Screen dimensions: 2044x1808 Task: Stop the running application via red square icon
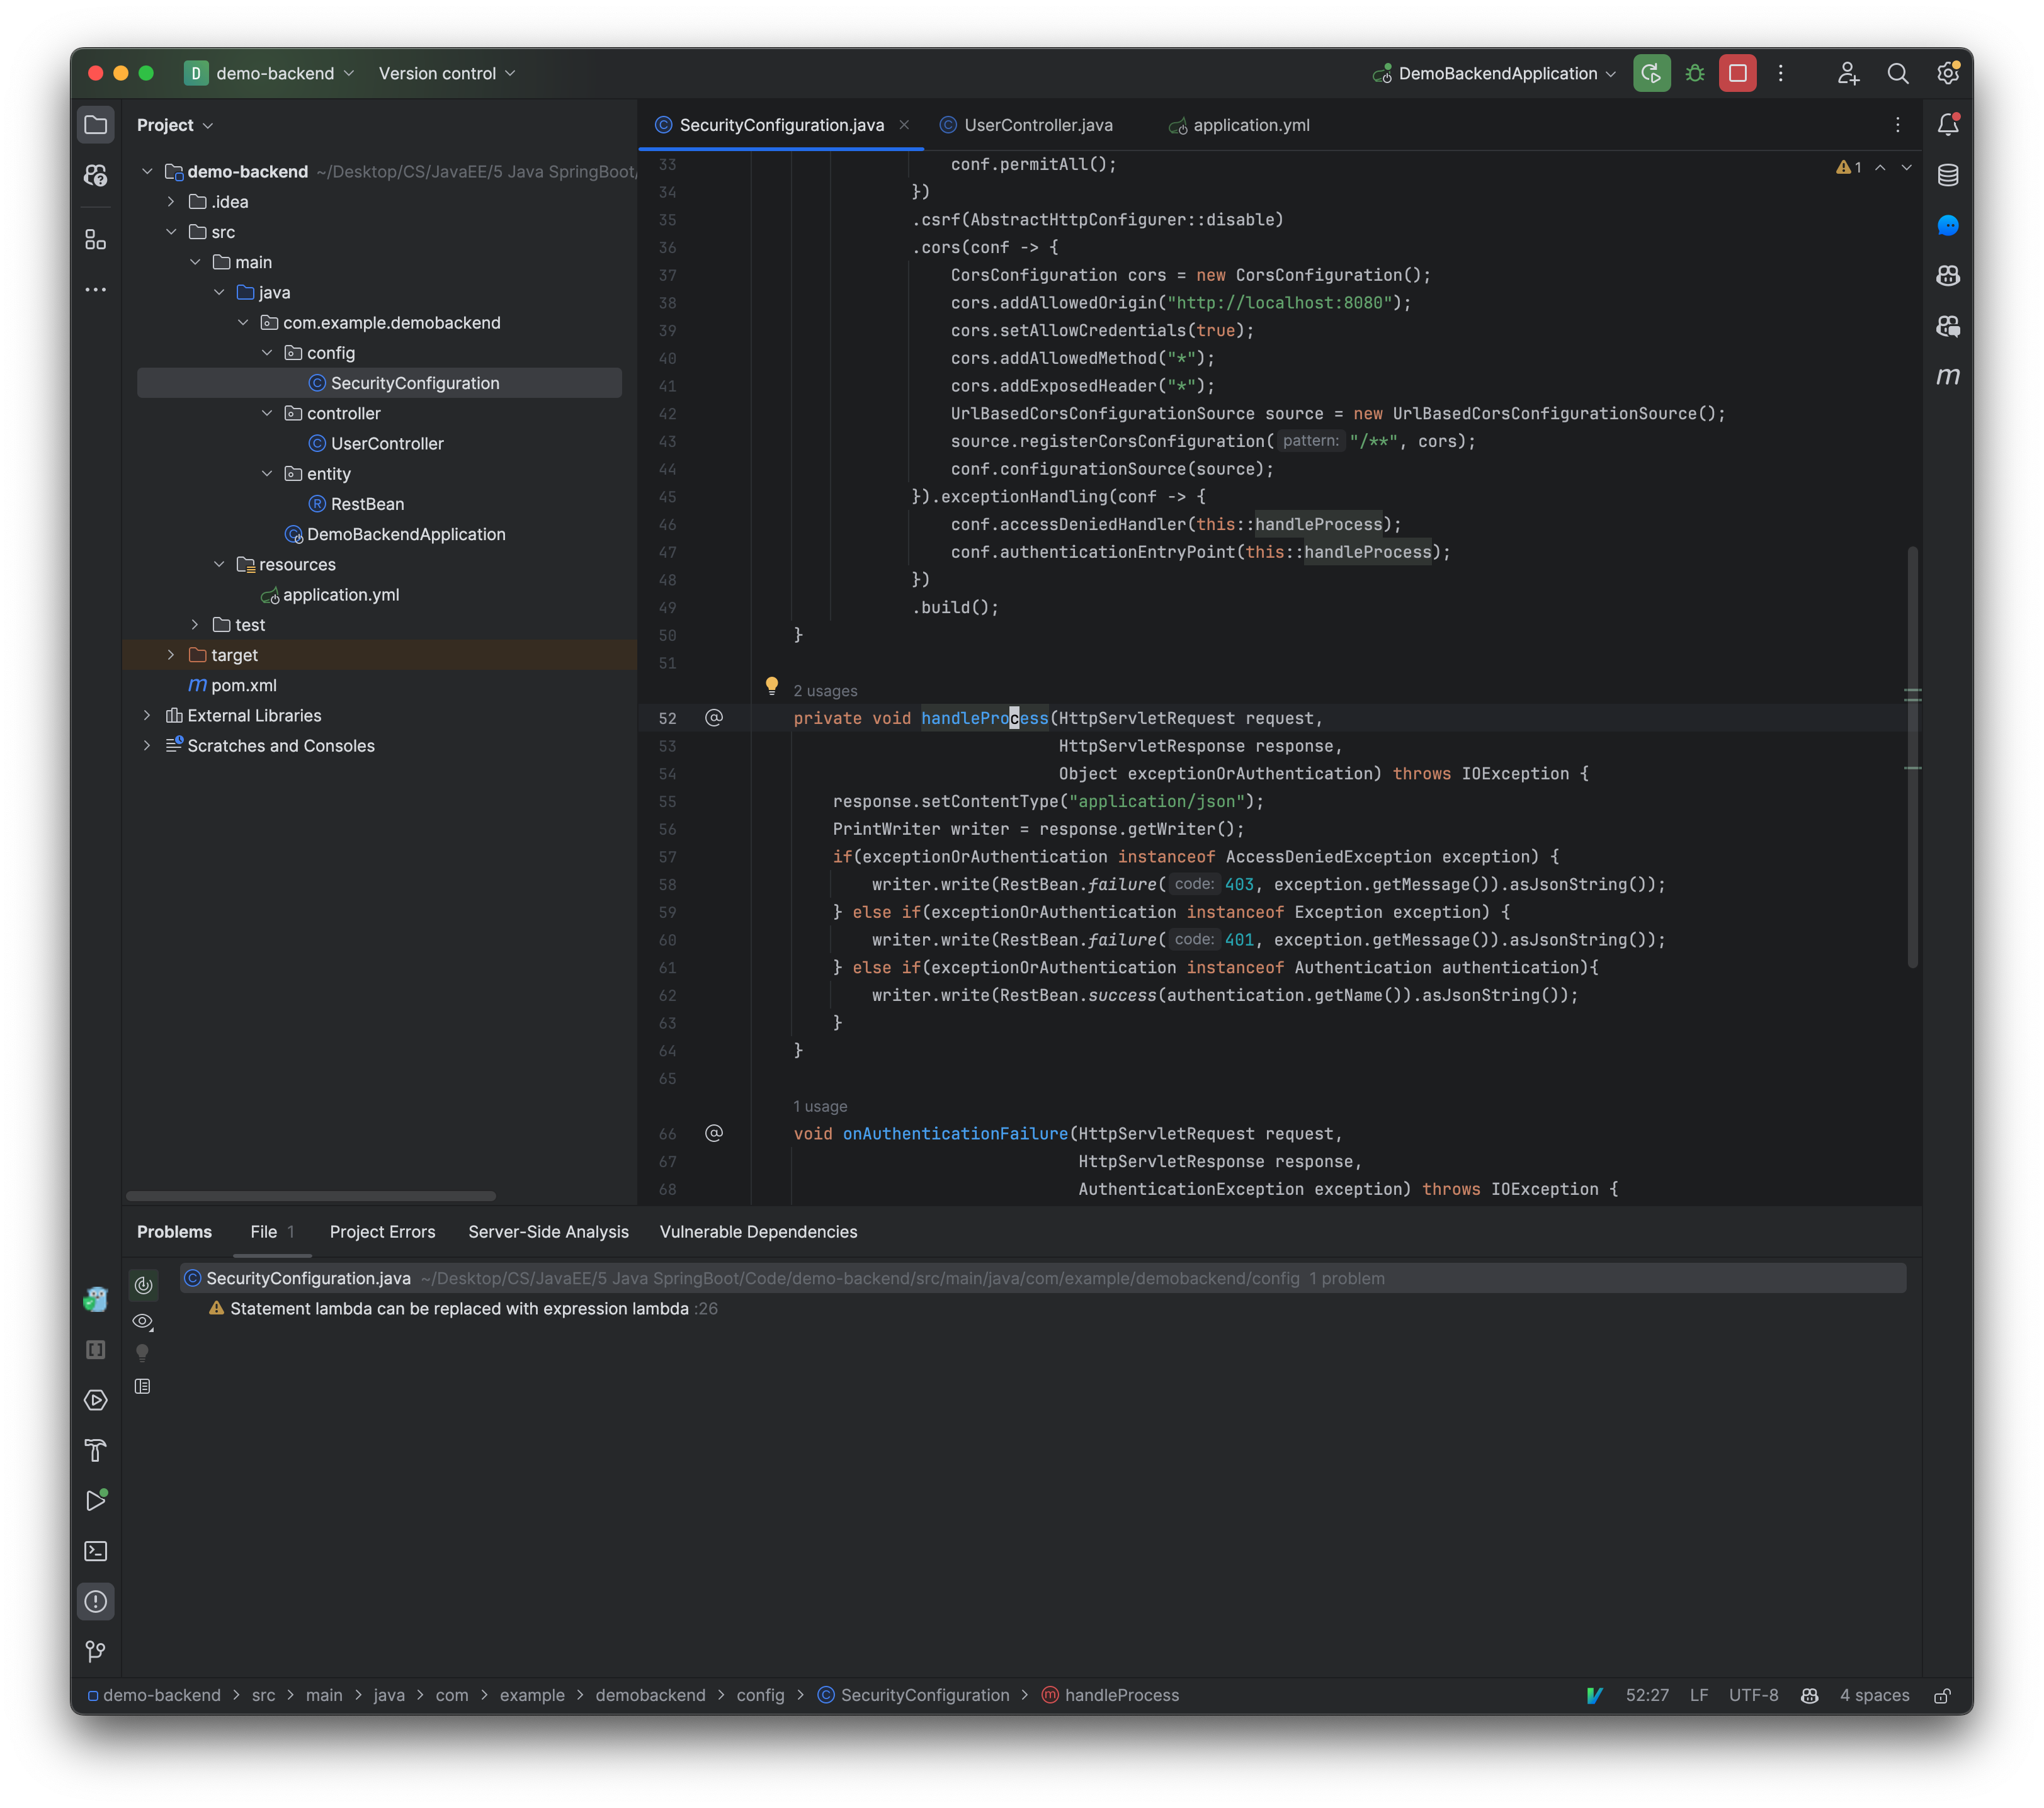[1738, 73]
